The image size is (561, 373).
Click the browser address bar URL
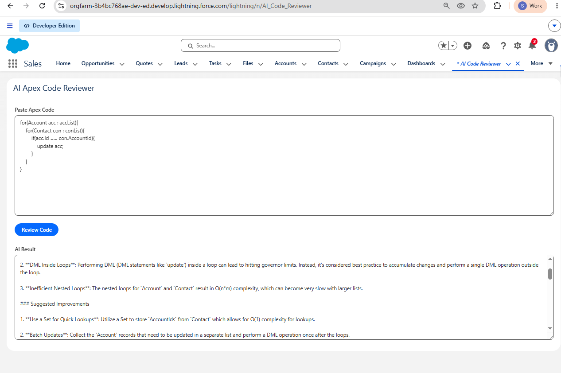pos(191,6)
